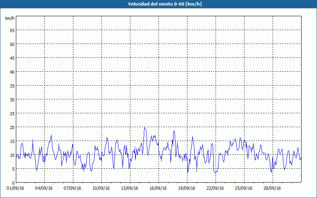Click the date label '22/09/16'
317x198 pixels.
coord(215,188)
